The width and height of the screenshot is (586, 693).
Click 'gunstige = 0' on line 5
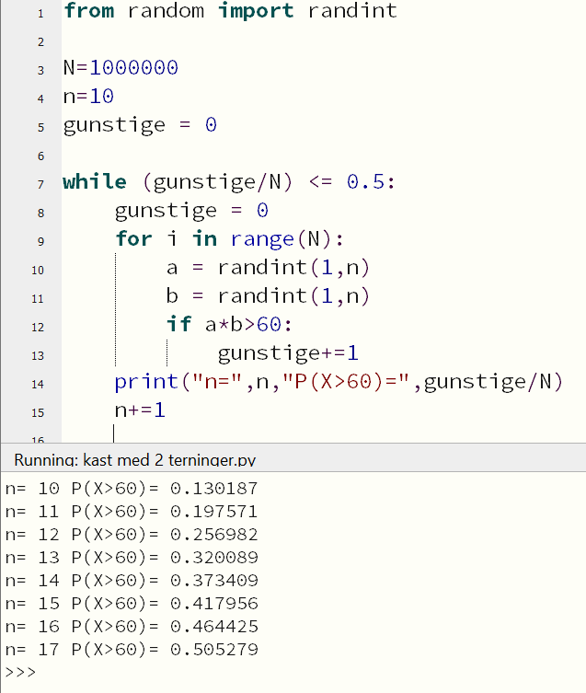point(140,125)
